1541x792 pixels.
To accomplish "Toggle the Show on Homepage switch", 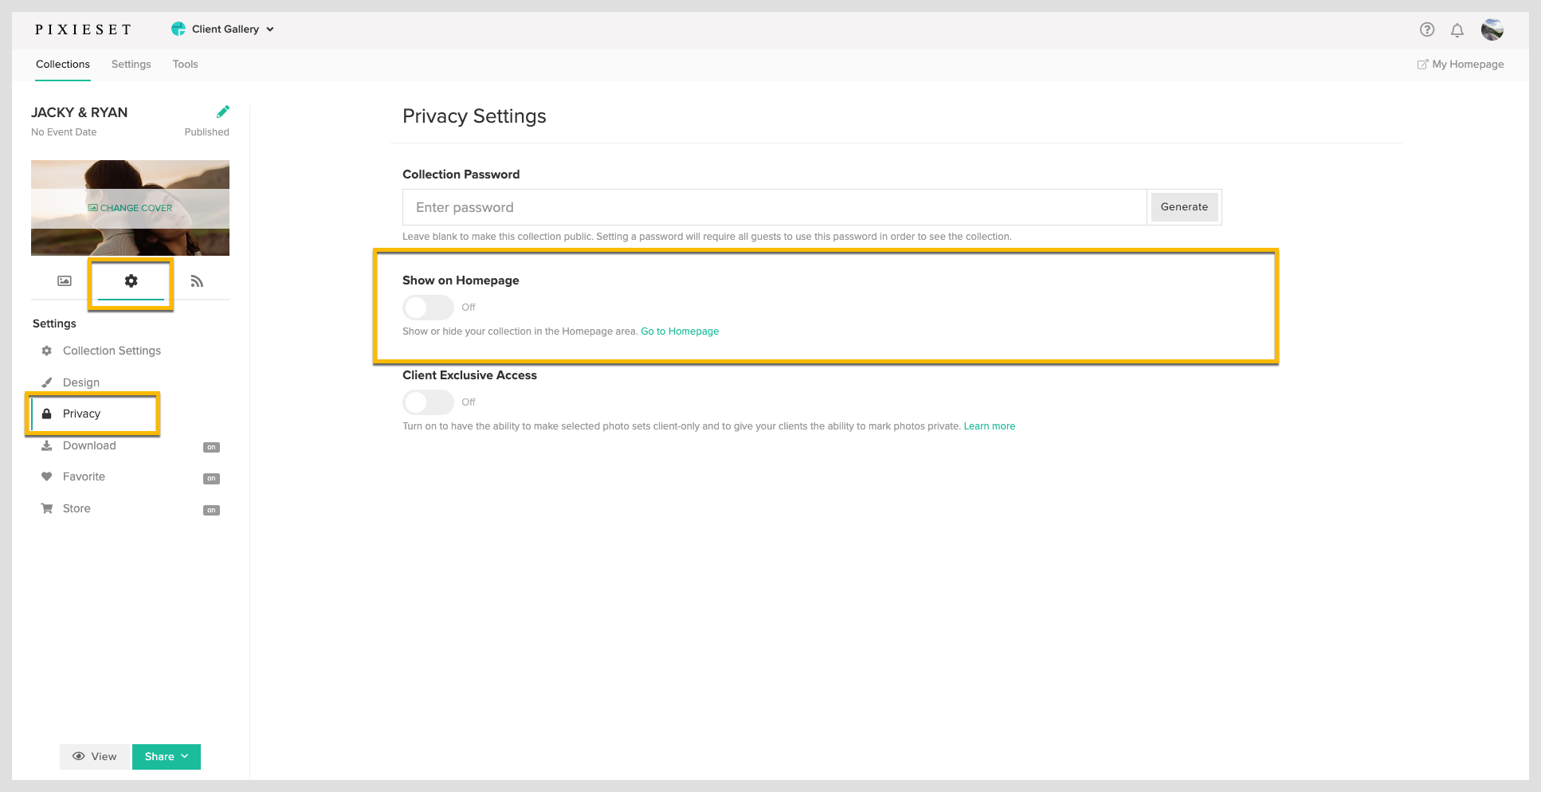I will pos(428,308).
